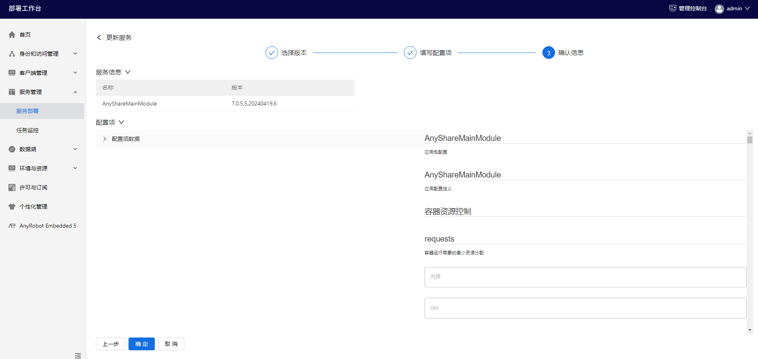Click the scrollbar down arrow in config panel
This screenshot has height=359, width=758.
click(750, 330)
